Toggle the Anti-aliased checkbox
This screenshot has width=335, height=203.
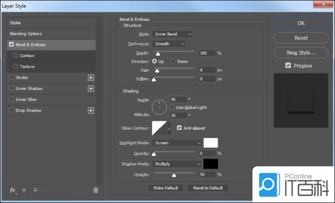point(179,128)
